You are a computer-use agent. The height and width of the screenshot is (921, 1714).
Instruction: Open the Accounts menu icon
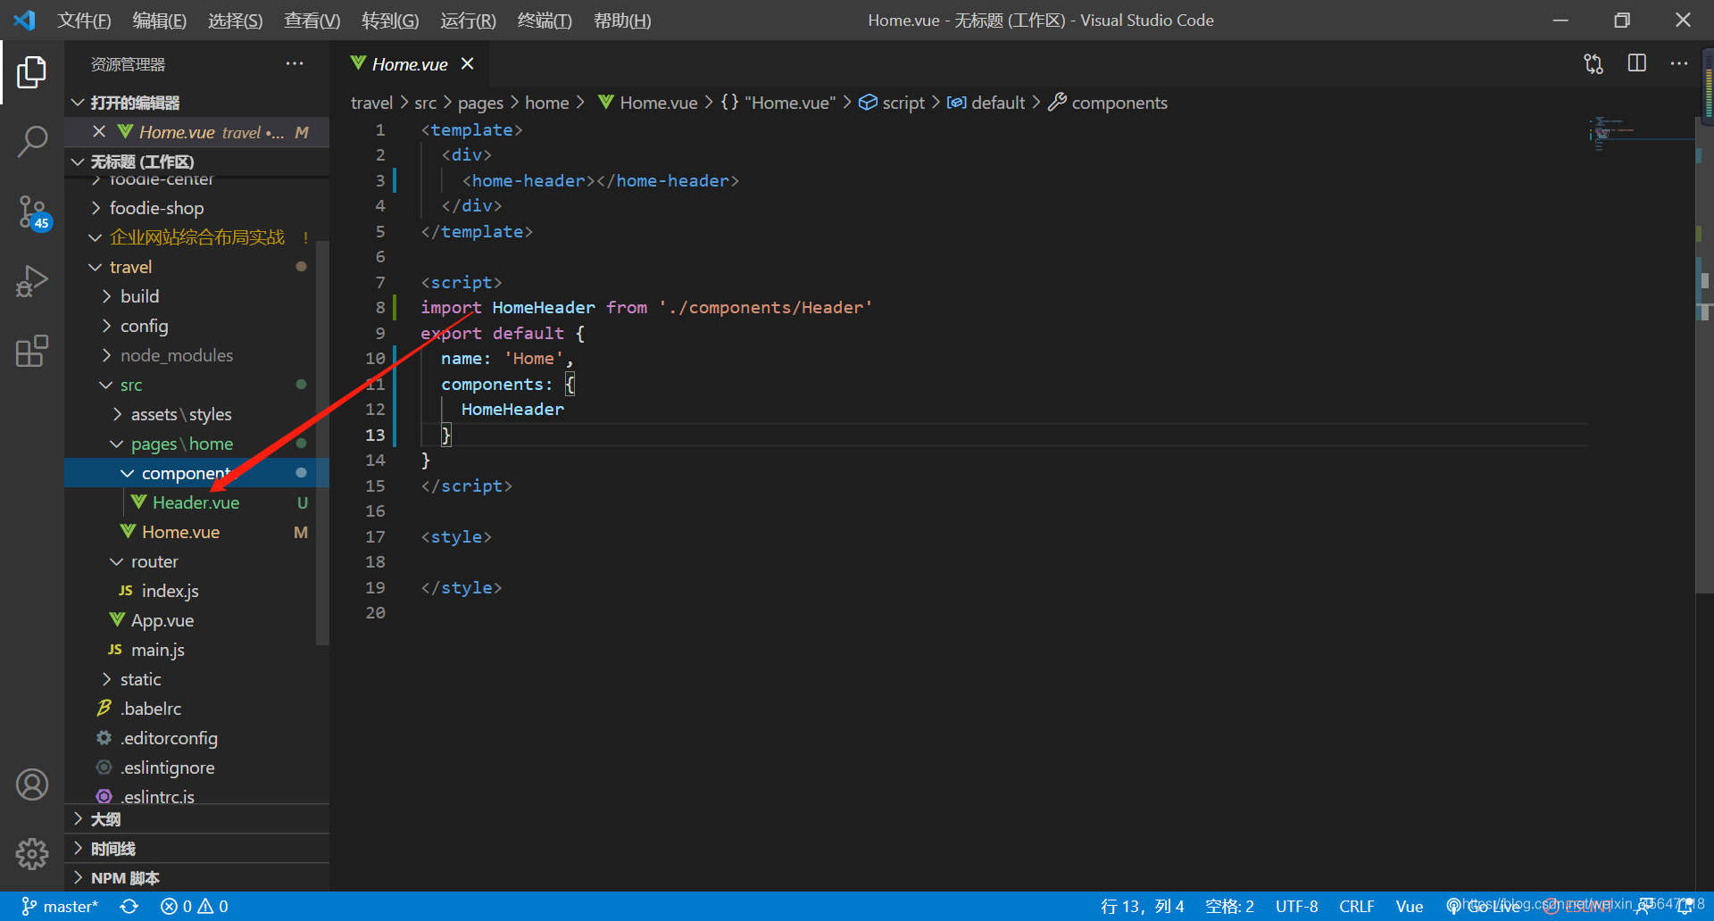point(32,784)
